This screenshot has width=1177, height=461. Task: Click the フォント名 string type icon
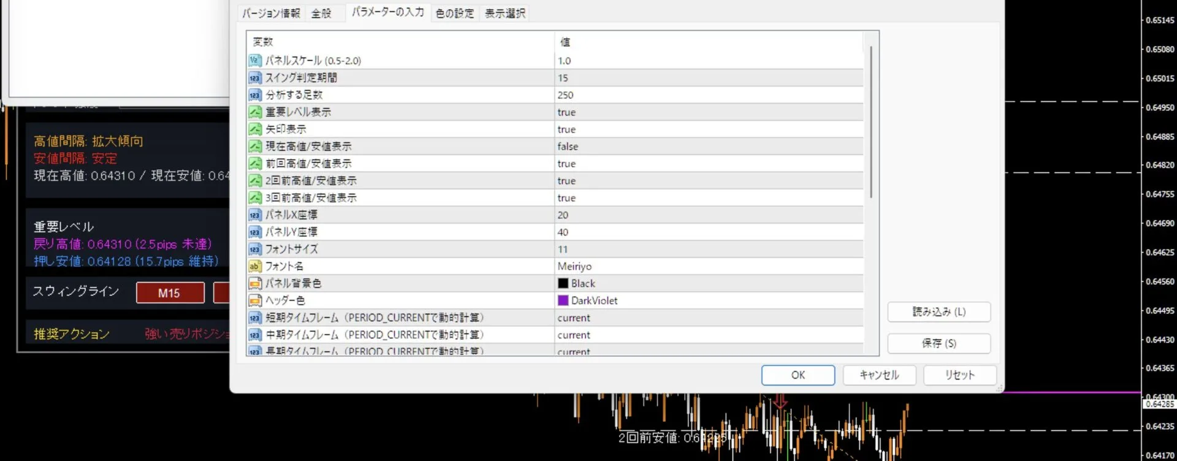pos(254,267)
